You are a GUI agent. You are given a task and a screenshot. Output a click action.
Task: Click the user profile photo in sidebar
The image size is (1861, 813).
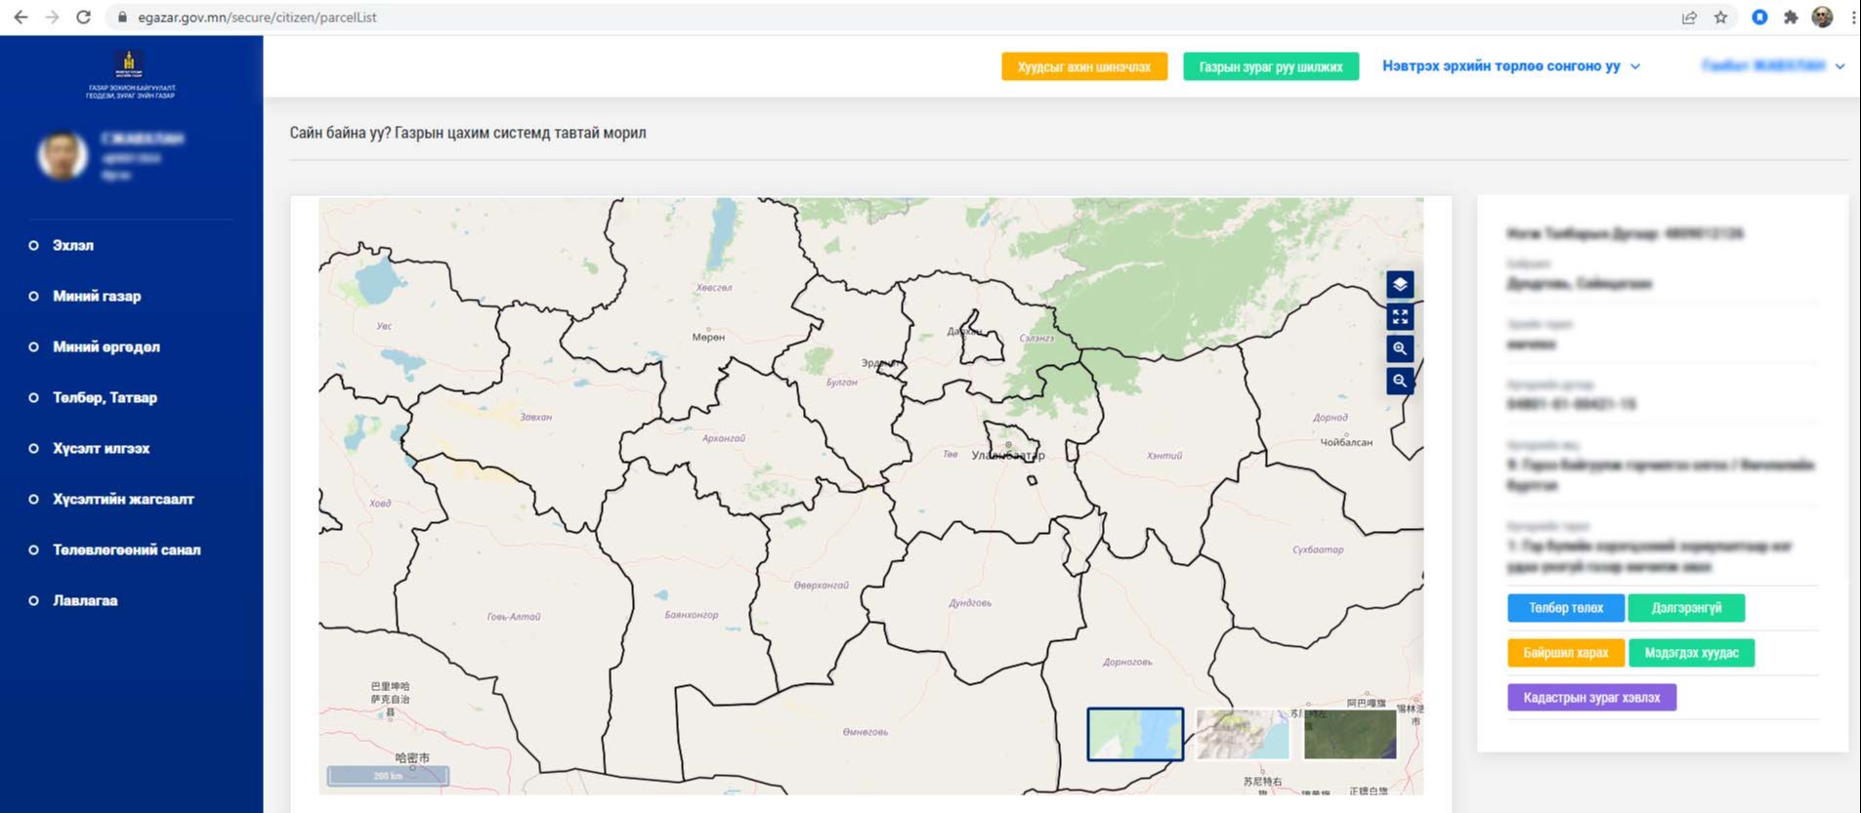tap(62, 156)
